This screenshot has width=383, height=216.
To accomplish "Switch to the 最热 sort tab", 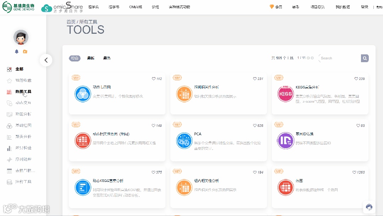I will tap(107, 58).
